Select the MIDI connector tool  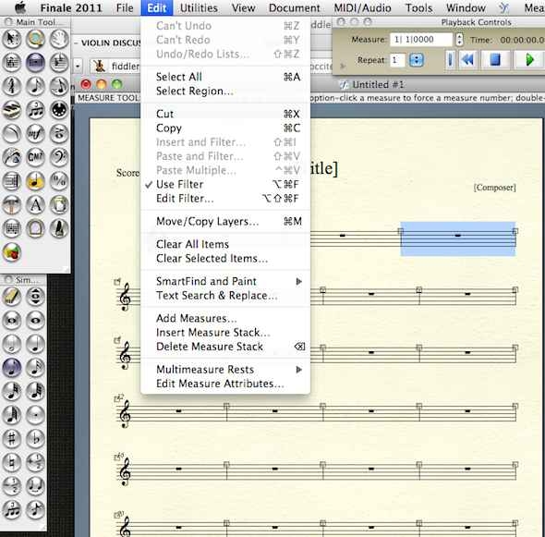pyautogui.click(x=59, y=110)
